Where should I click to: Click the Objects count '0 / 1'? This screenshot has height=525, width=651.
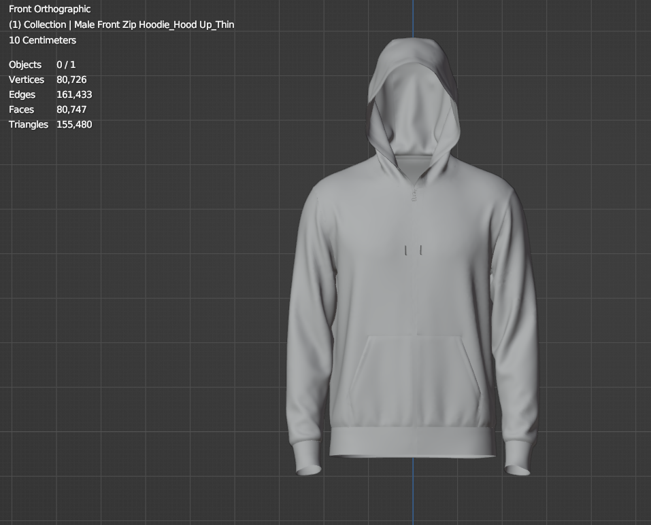[66, 65]
